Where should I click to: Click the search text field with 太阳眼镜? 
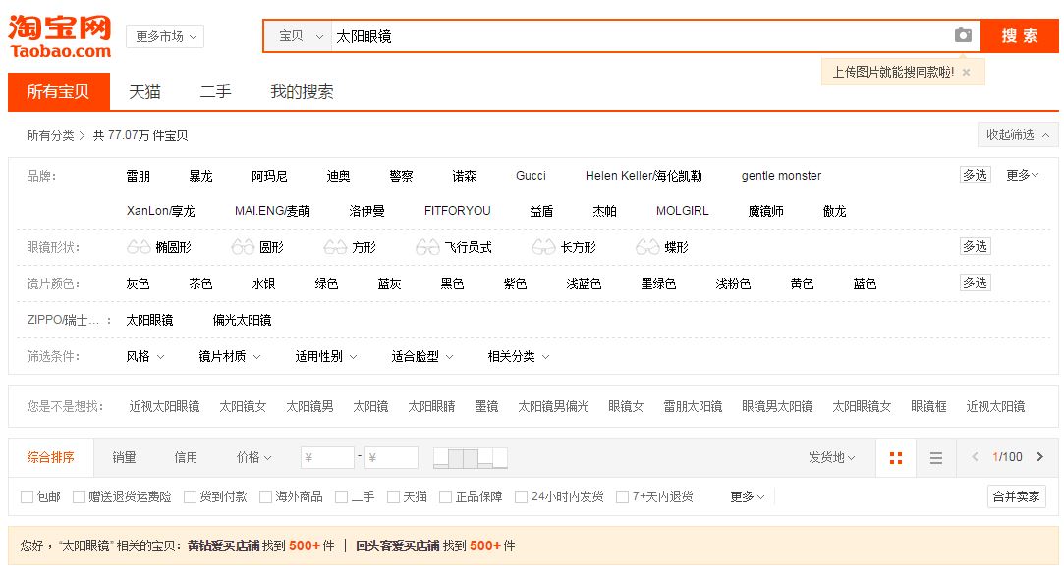pos(642,36)
